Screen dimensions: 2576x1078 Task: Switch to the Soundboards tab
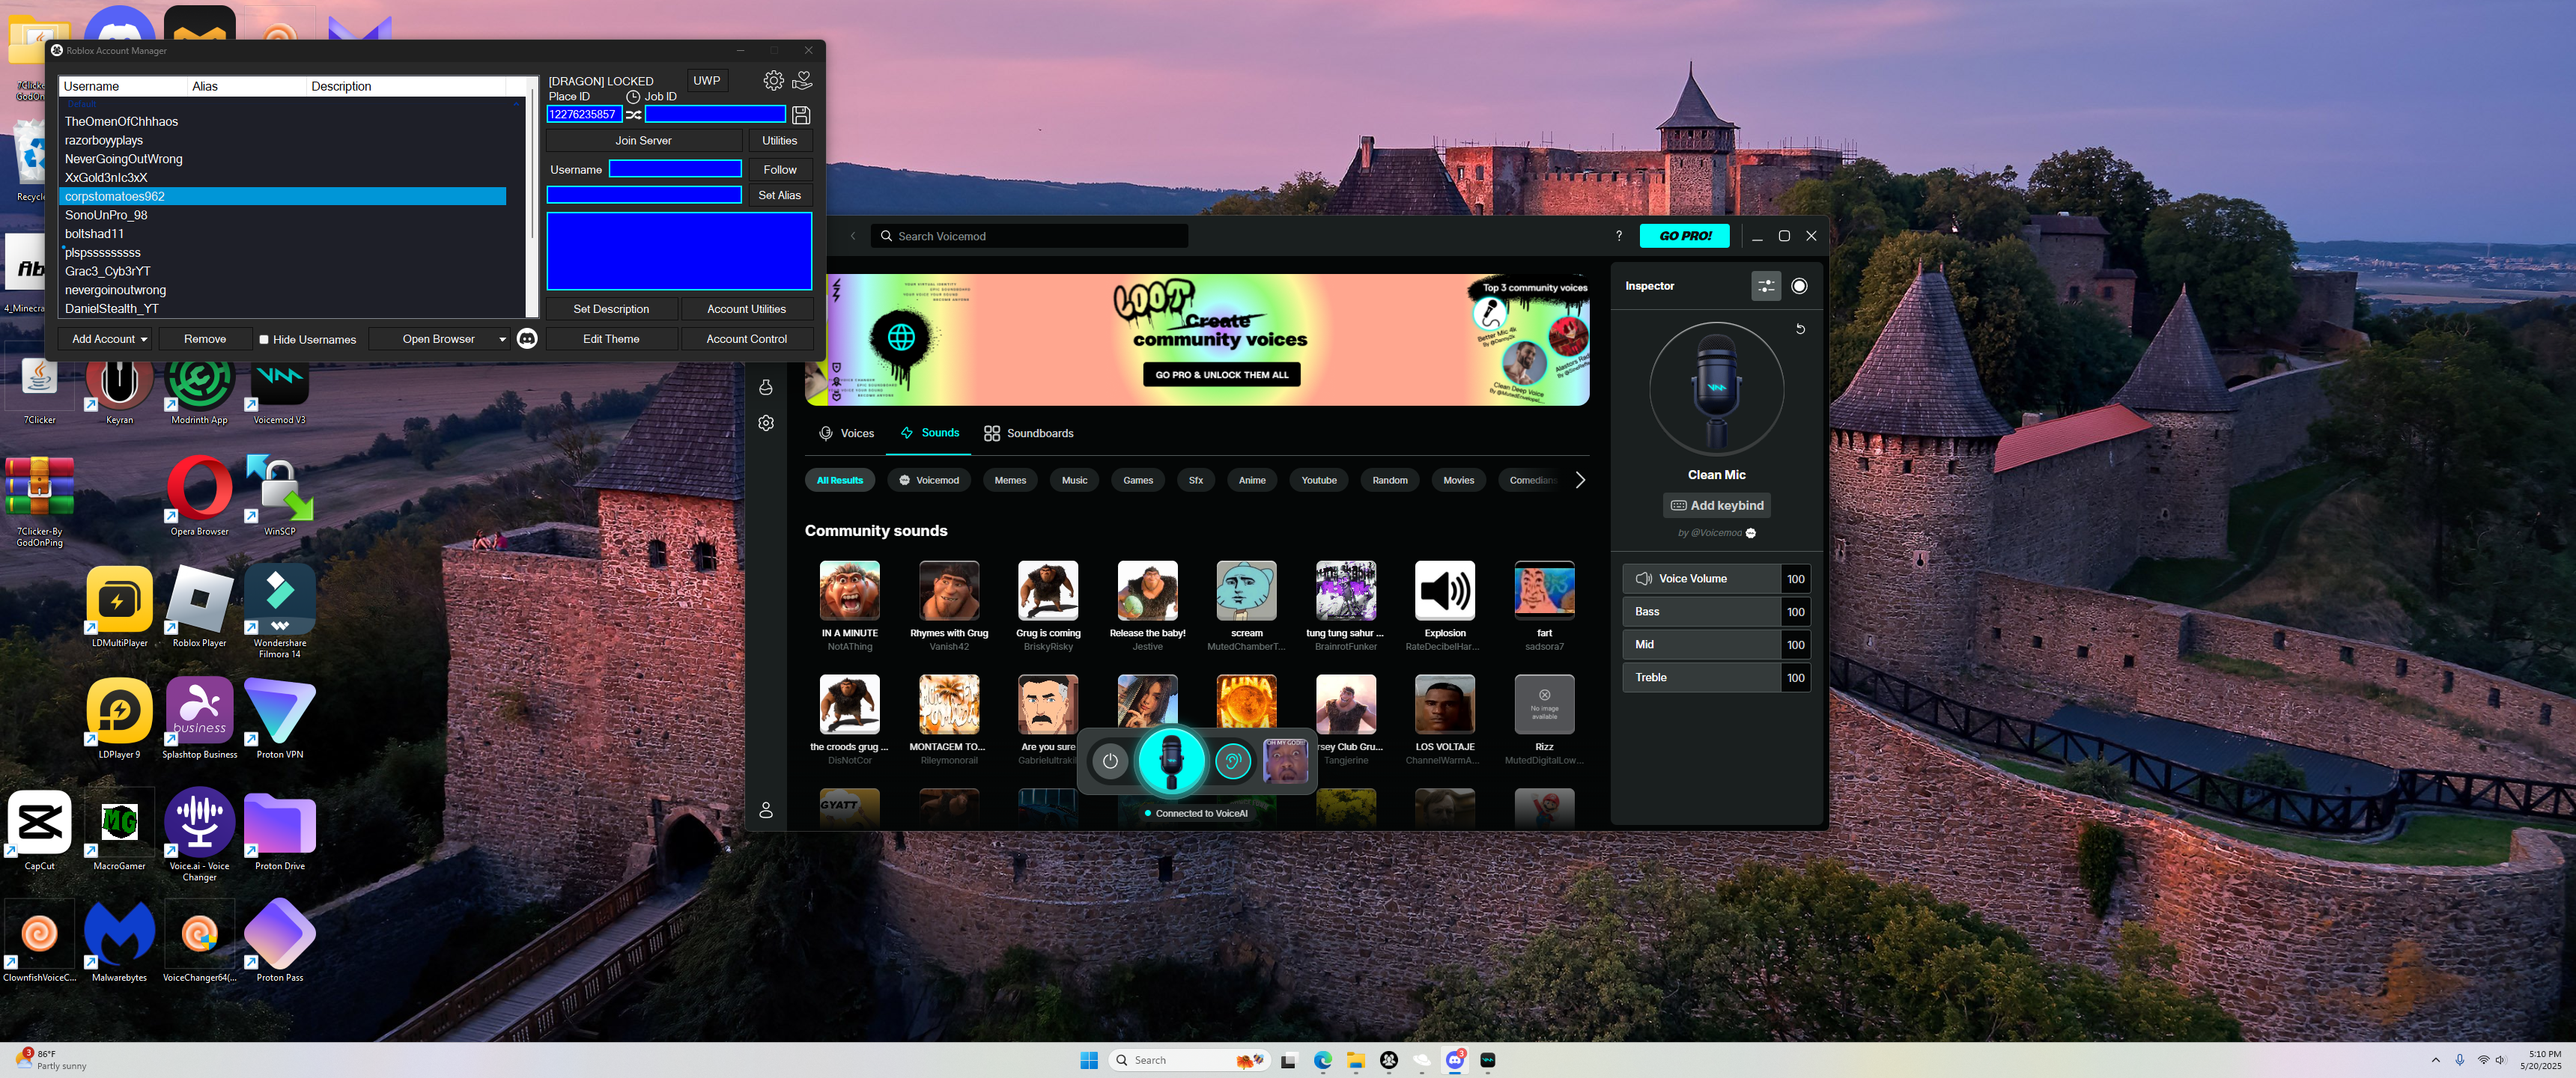click(1028, 433)
